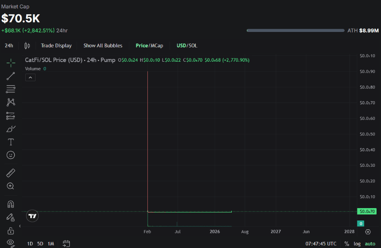381x248 pixels.
Task: Toggle stay in drawing mode
Action: click(11, 217)
